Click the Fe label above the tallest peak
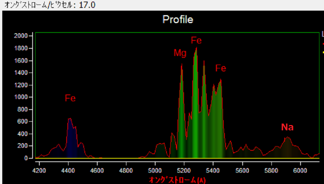This screenshot has height=184, width=324. (196, 40)
